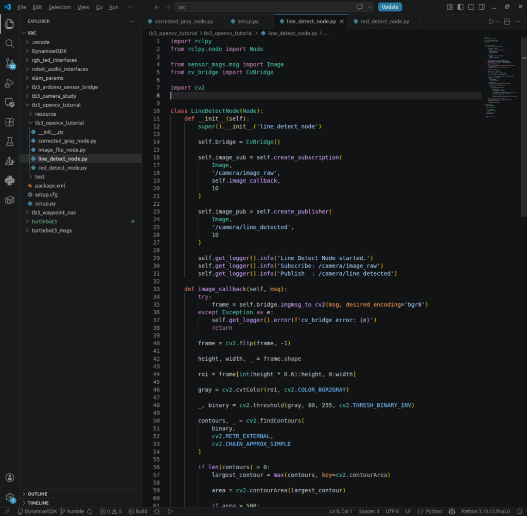This screenshot has width=527, height=516.
Task: Click the Synchronize Changes icon in status bar
Action: point(90,511)
